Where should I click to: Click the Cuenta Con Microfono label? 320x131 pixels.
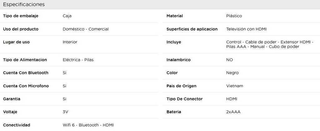tap(26, 86)
